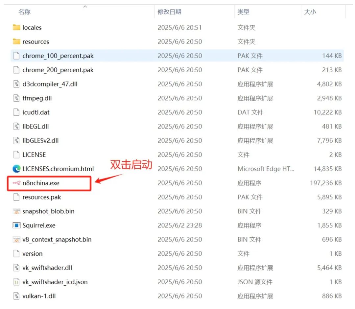Click the 2025/6/2 23:28 date of Squirrel.exe
The image size is (355, 309).
pyautogui.click(x=180, y=225)
